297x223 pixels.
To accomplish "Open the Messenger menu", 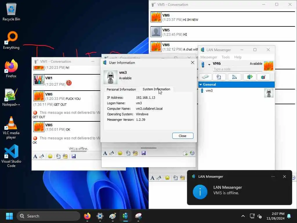I will (x=209, y=57).
